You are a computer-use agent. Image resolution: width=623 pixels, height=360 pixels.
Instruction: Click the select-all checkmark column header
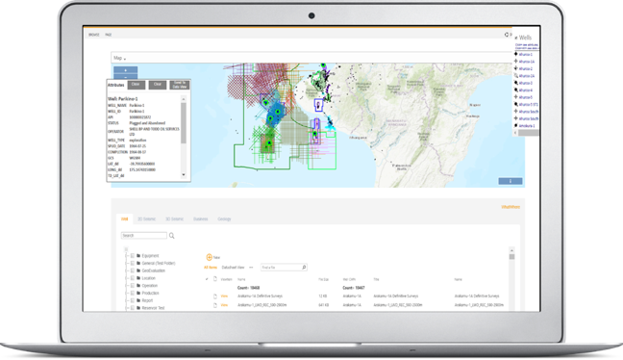point(207,279)
